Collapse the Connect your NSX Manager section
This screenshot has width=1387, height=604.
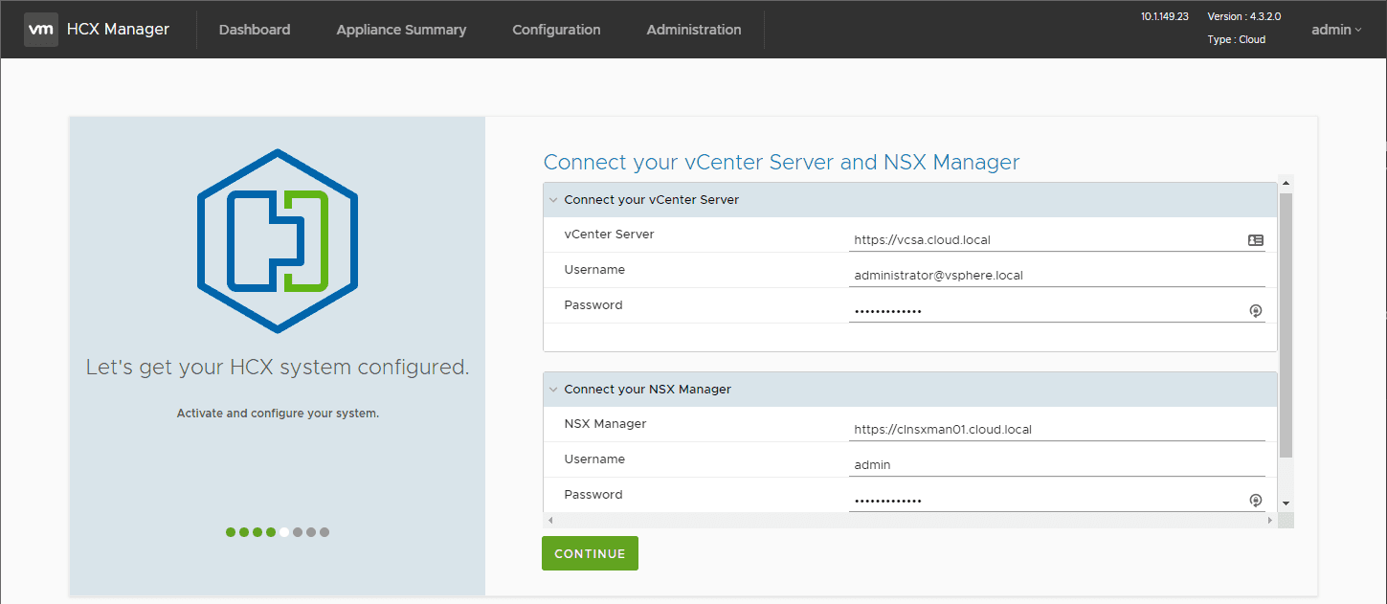point(553,390)
